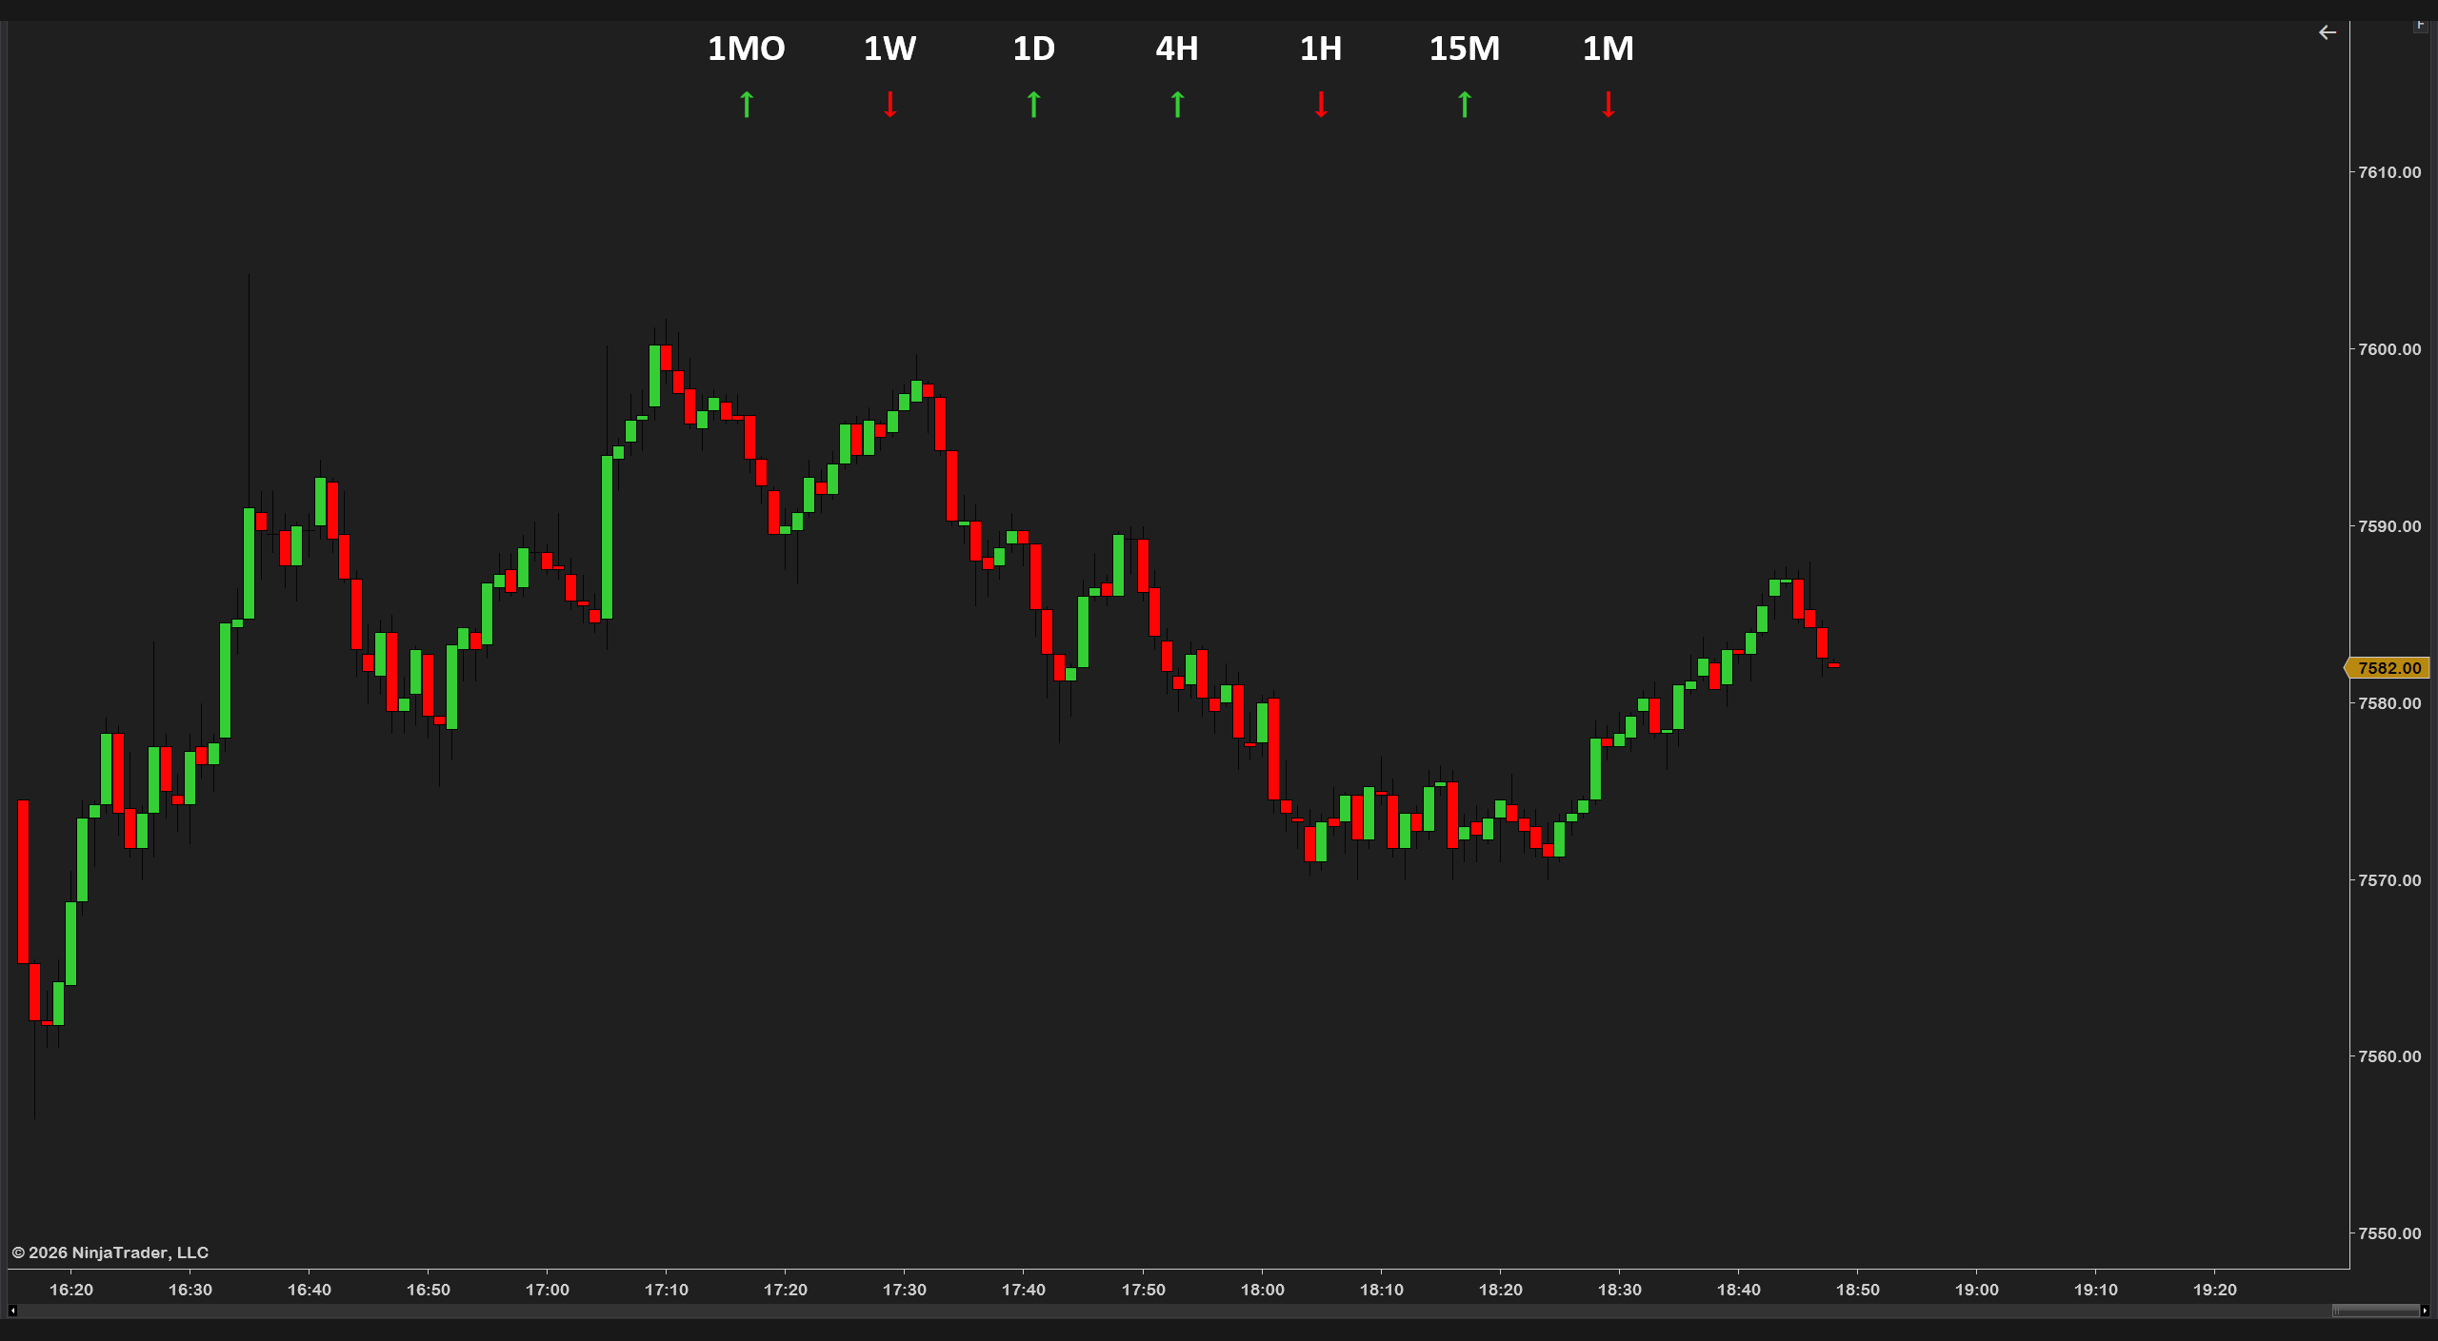Screen dimensions: 2438x1341
Task: Click the 7550.00 price axis label
Action: (x=2389, y=1233)
